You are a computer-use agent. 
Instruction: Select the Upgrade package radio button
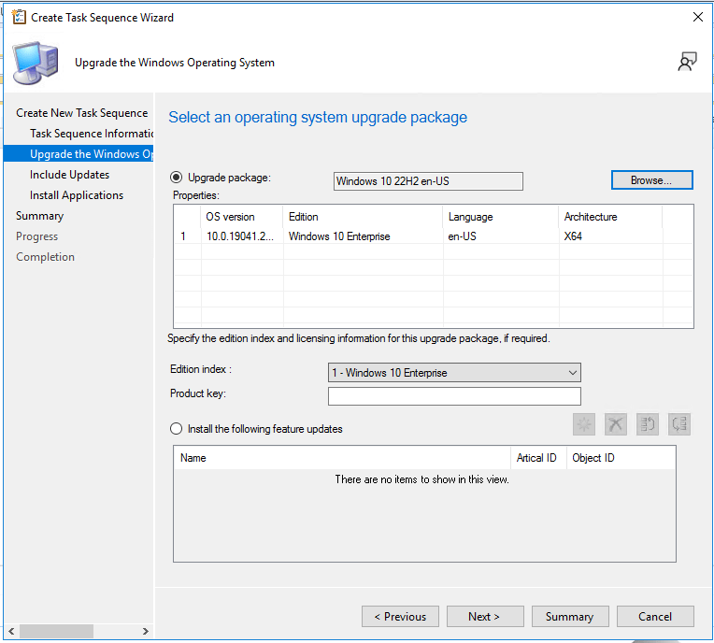177,178
